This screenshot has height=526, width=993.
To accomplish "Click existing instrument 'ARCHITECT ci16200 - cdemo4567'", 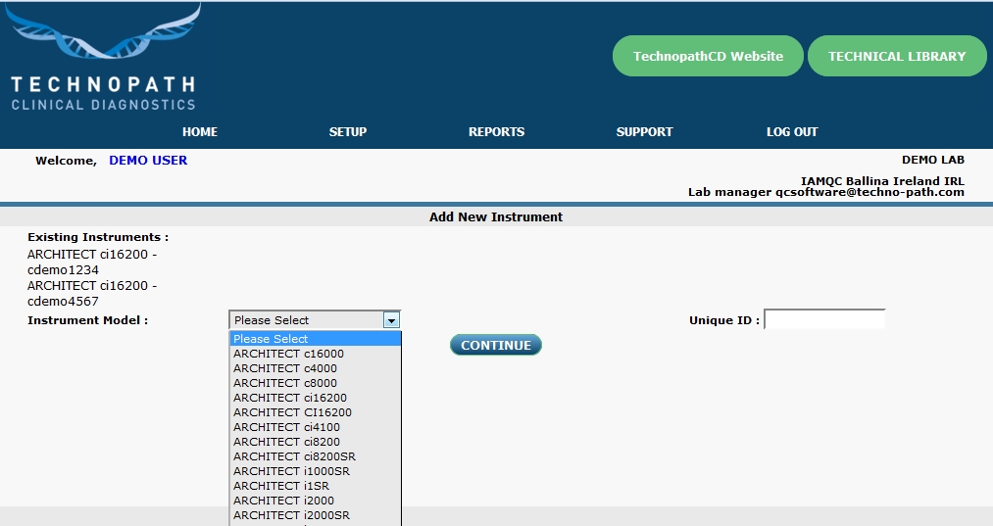I will tap(92, 293).
